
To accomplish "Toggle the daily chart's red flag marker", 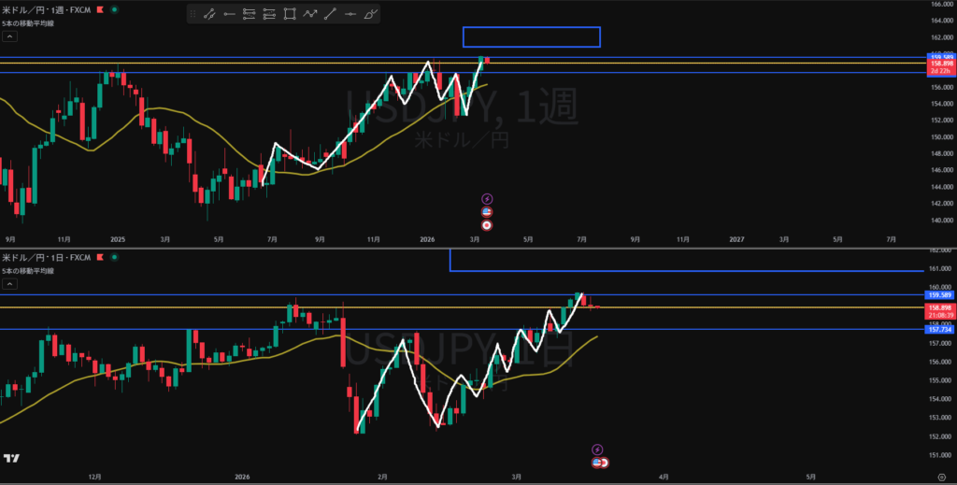I will tap(98, 256).
